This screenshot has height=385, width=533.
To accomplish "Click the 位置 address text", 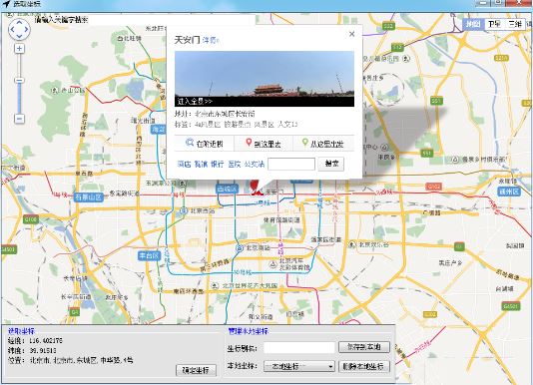I will pyautogui.click(x=81, y=360).
